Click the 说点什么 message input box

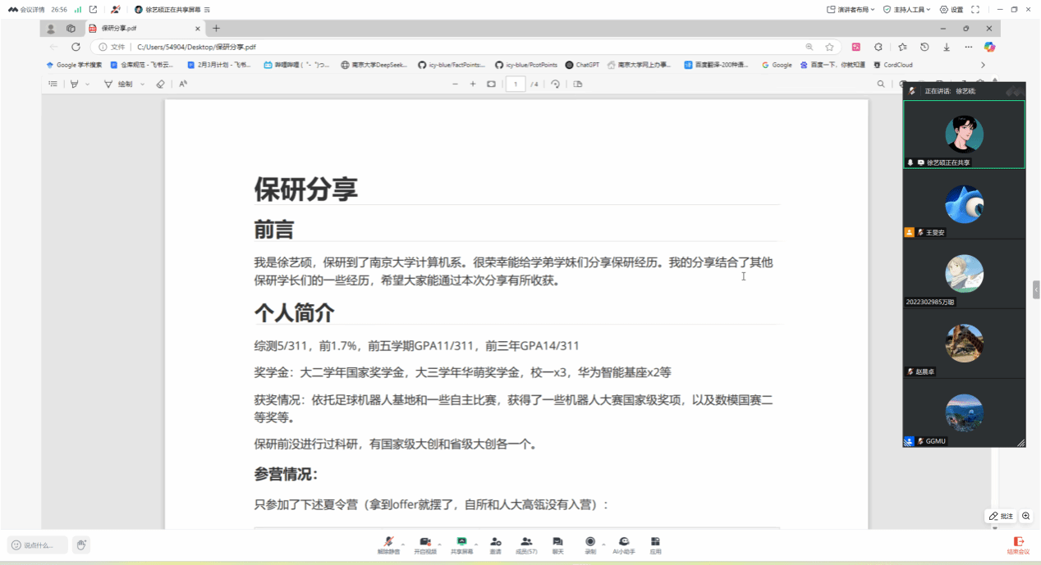click(38, 544)
